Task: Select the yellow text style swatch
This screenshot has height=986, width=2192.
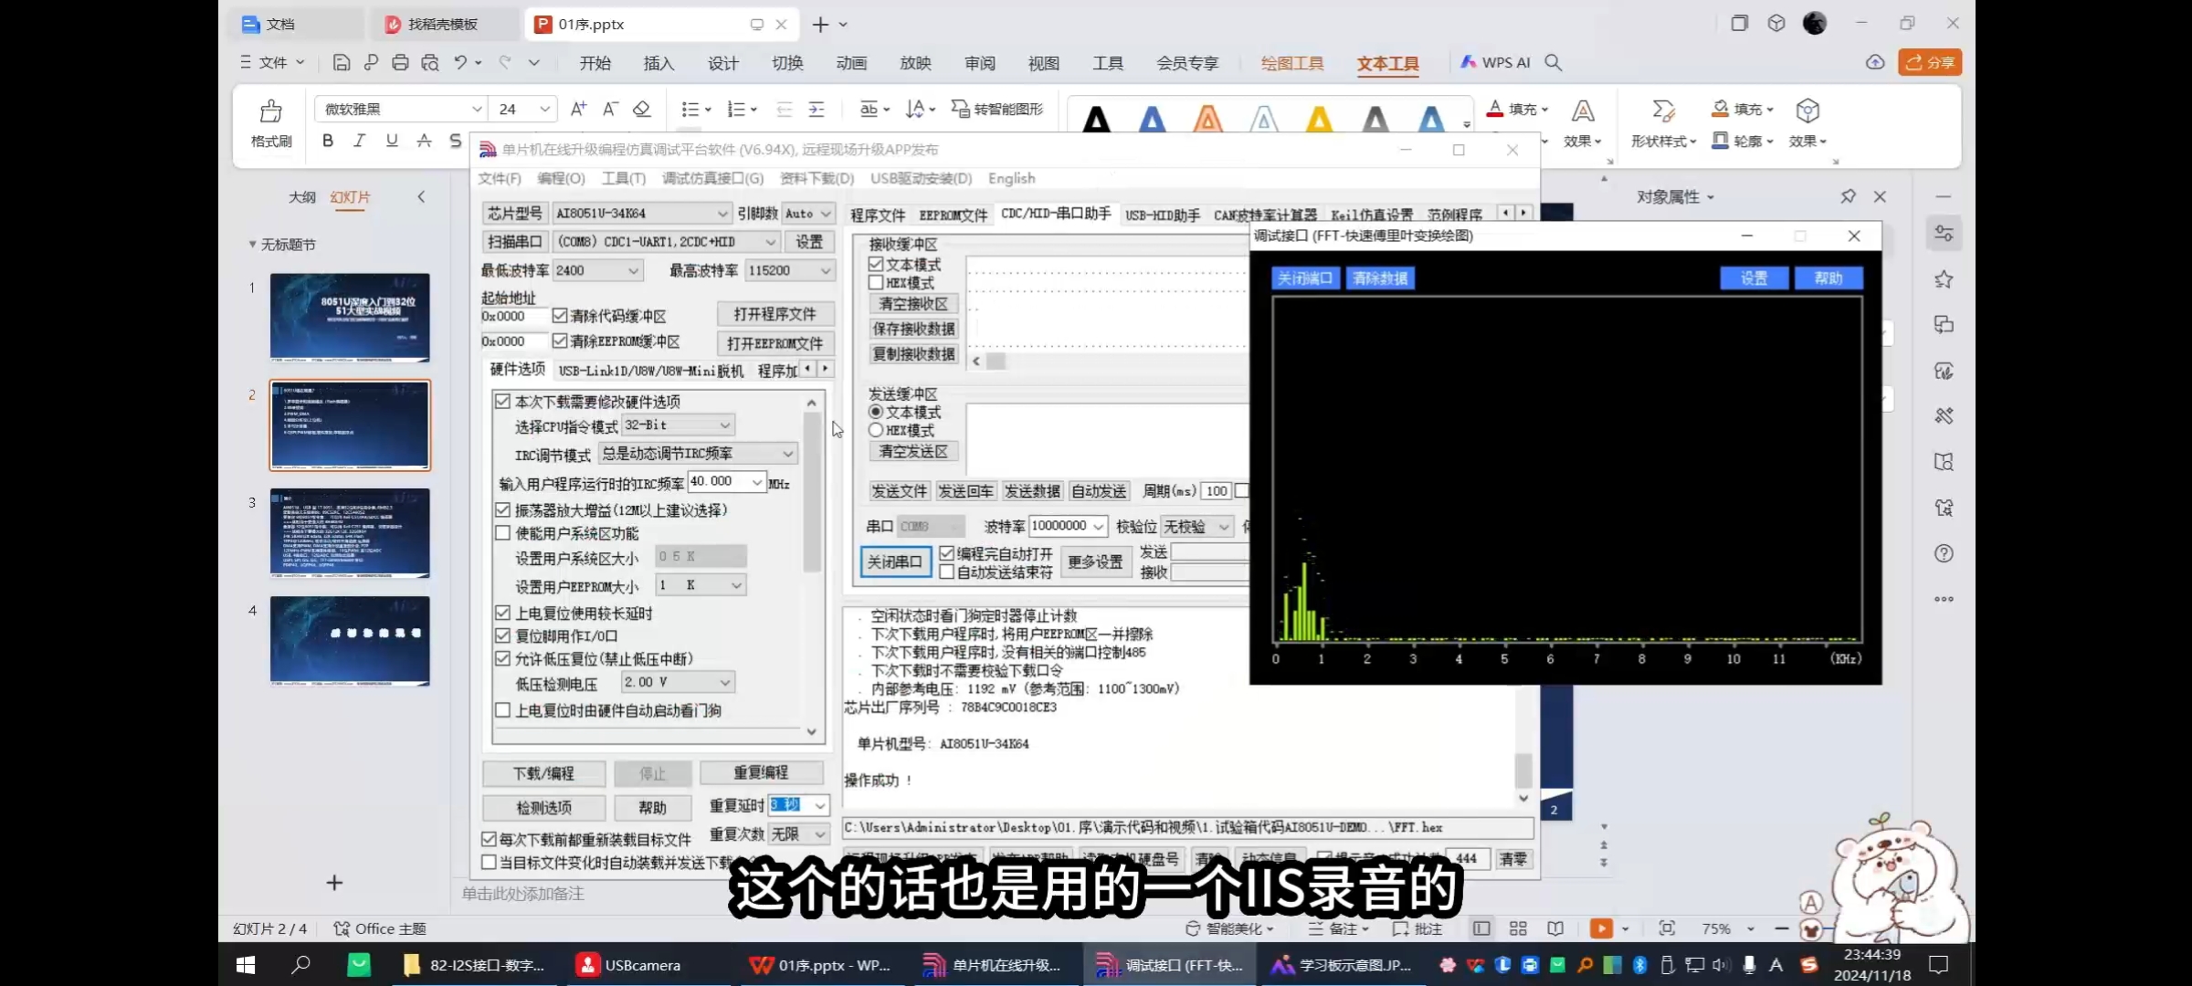Action: 1318,119
